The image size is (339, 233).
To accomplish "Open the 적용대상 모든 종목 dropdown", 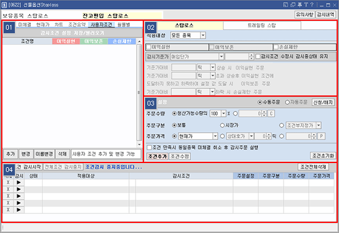I will 203,36.
